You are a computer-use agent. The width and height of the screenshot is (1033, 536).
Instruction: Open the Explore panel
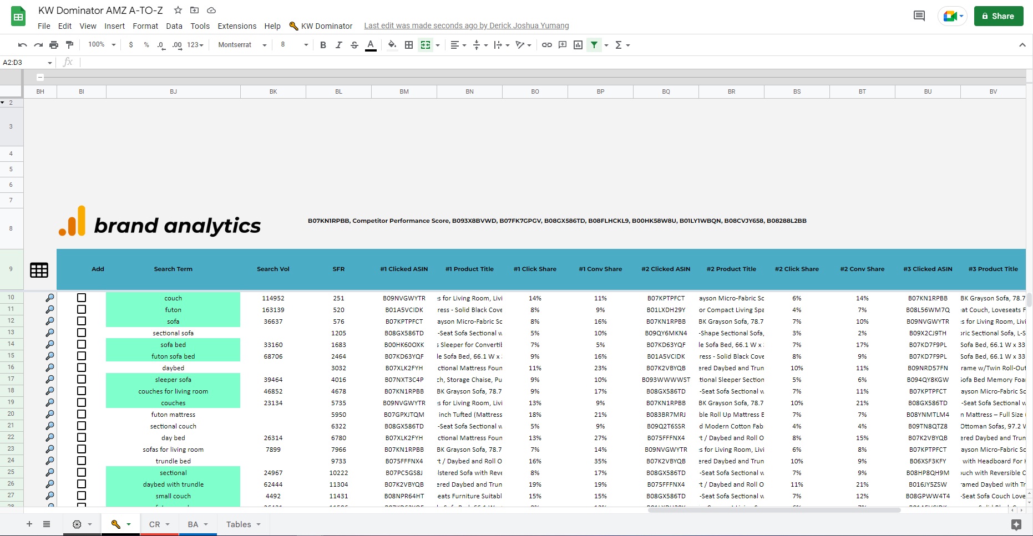tap(1016, 524)
